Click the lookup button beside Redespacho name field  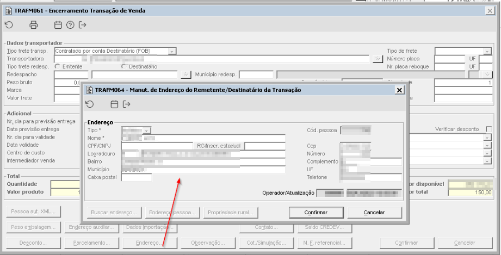[x=185, y=74]
